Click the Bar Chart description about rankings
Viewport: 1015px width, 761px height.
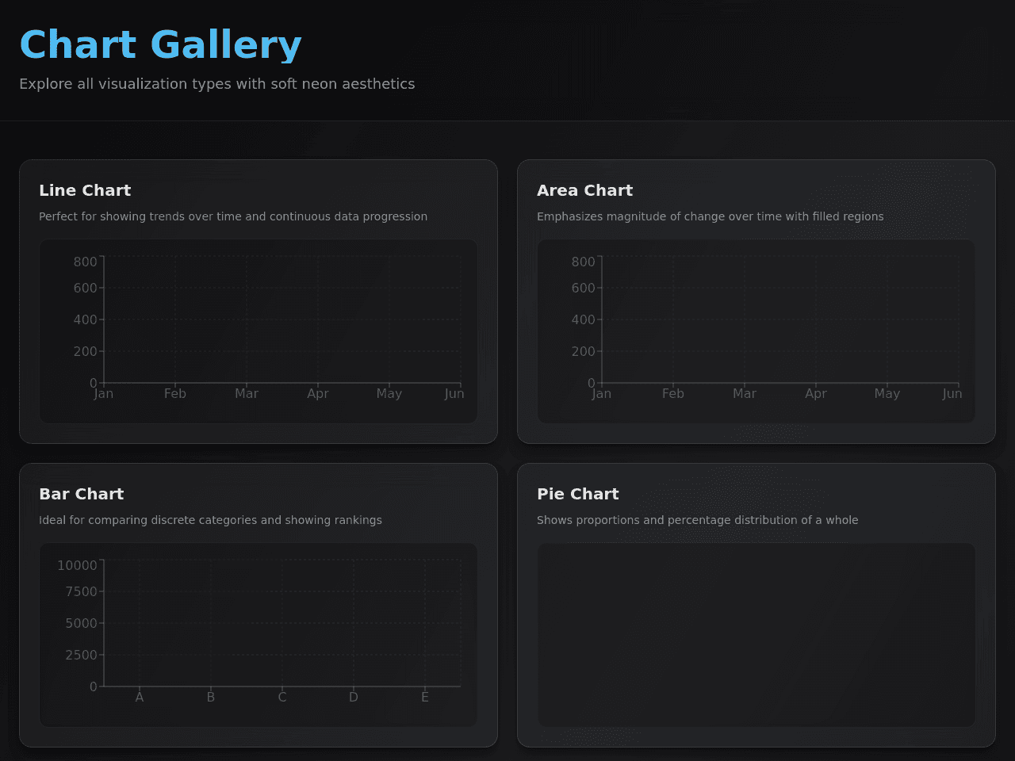click(210, 520)
